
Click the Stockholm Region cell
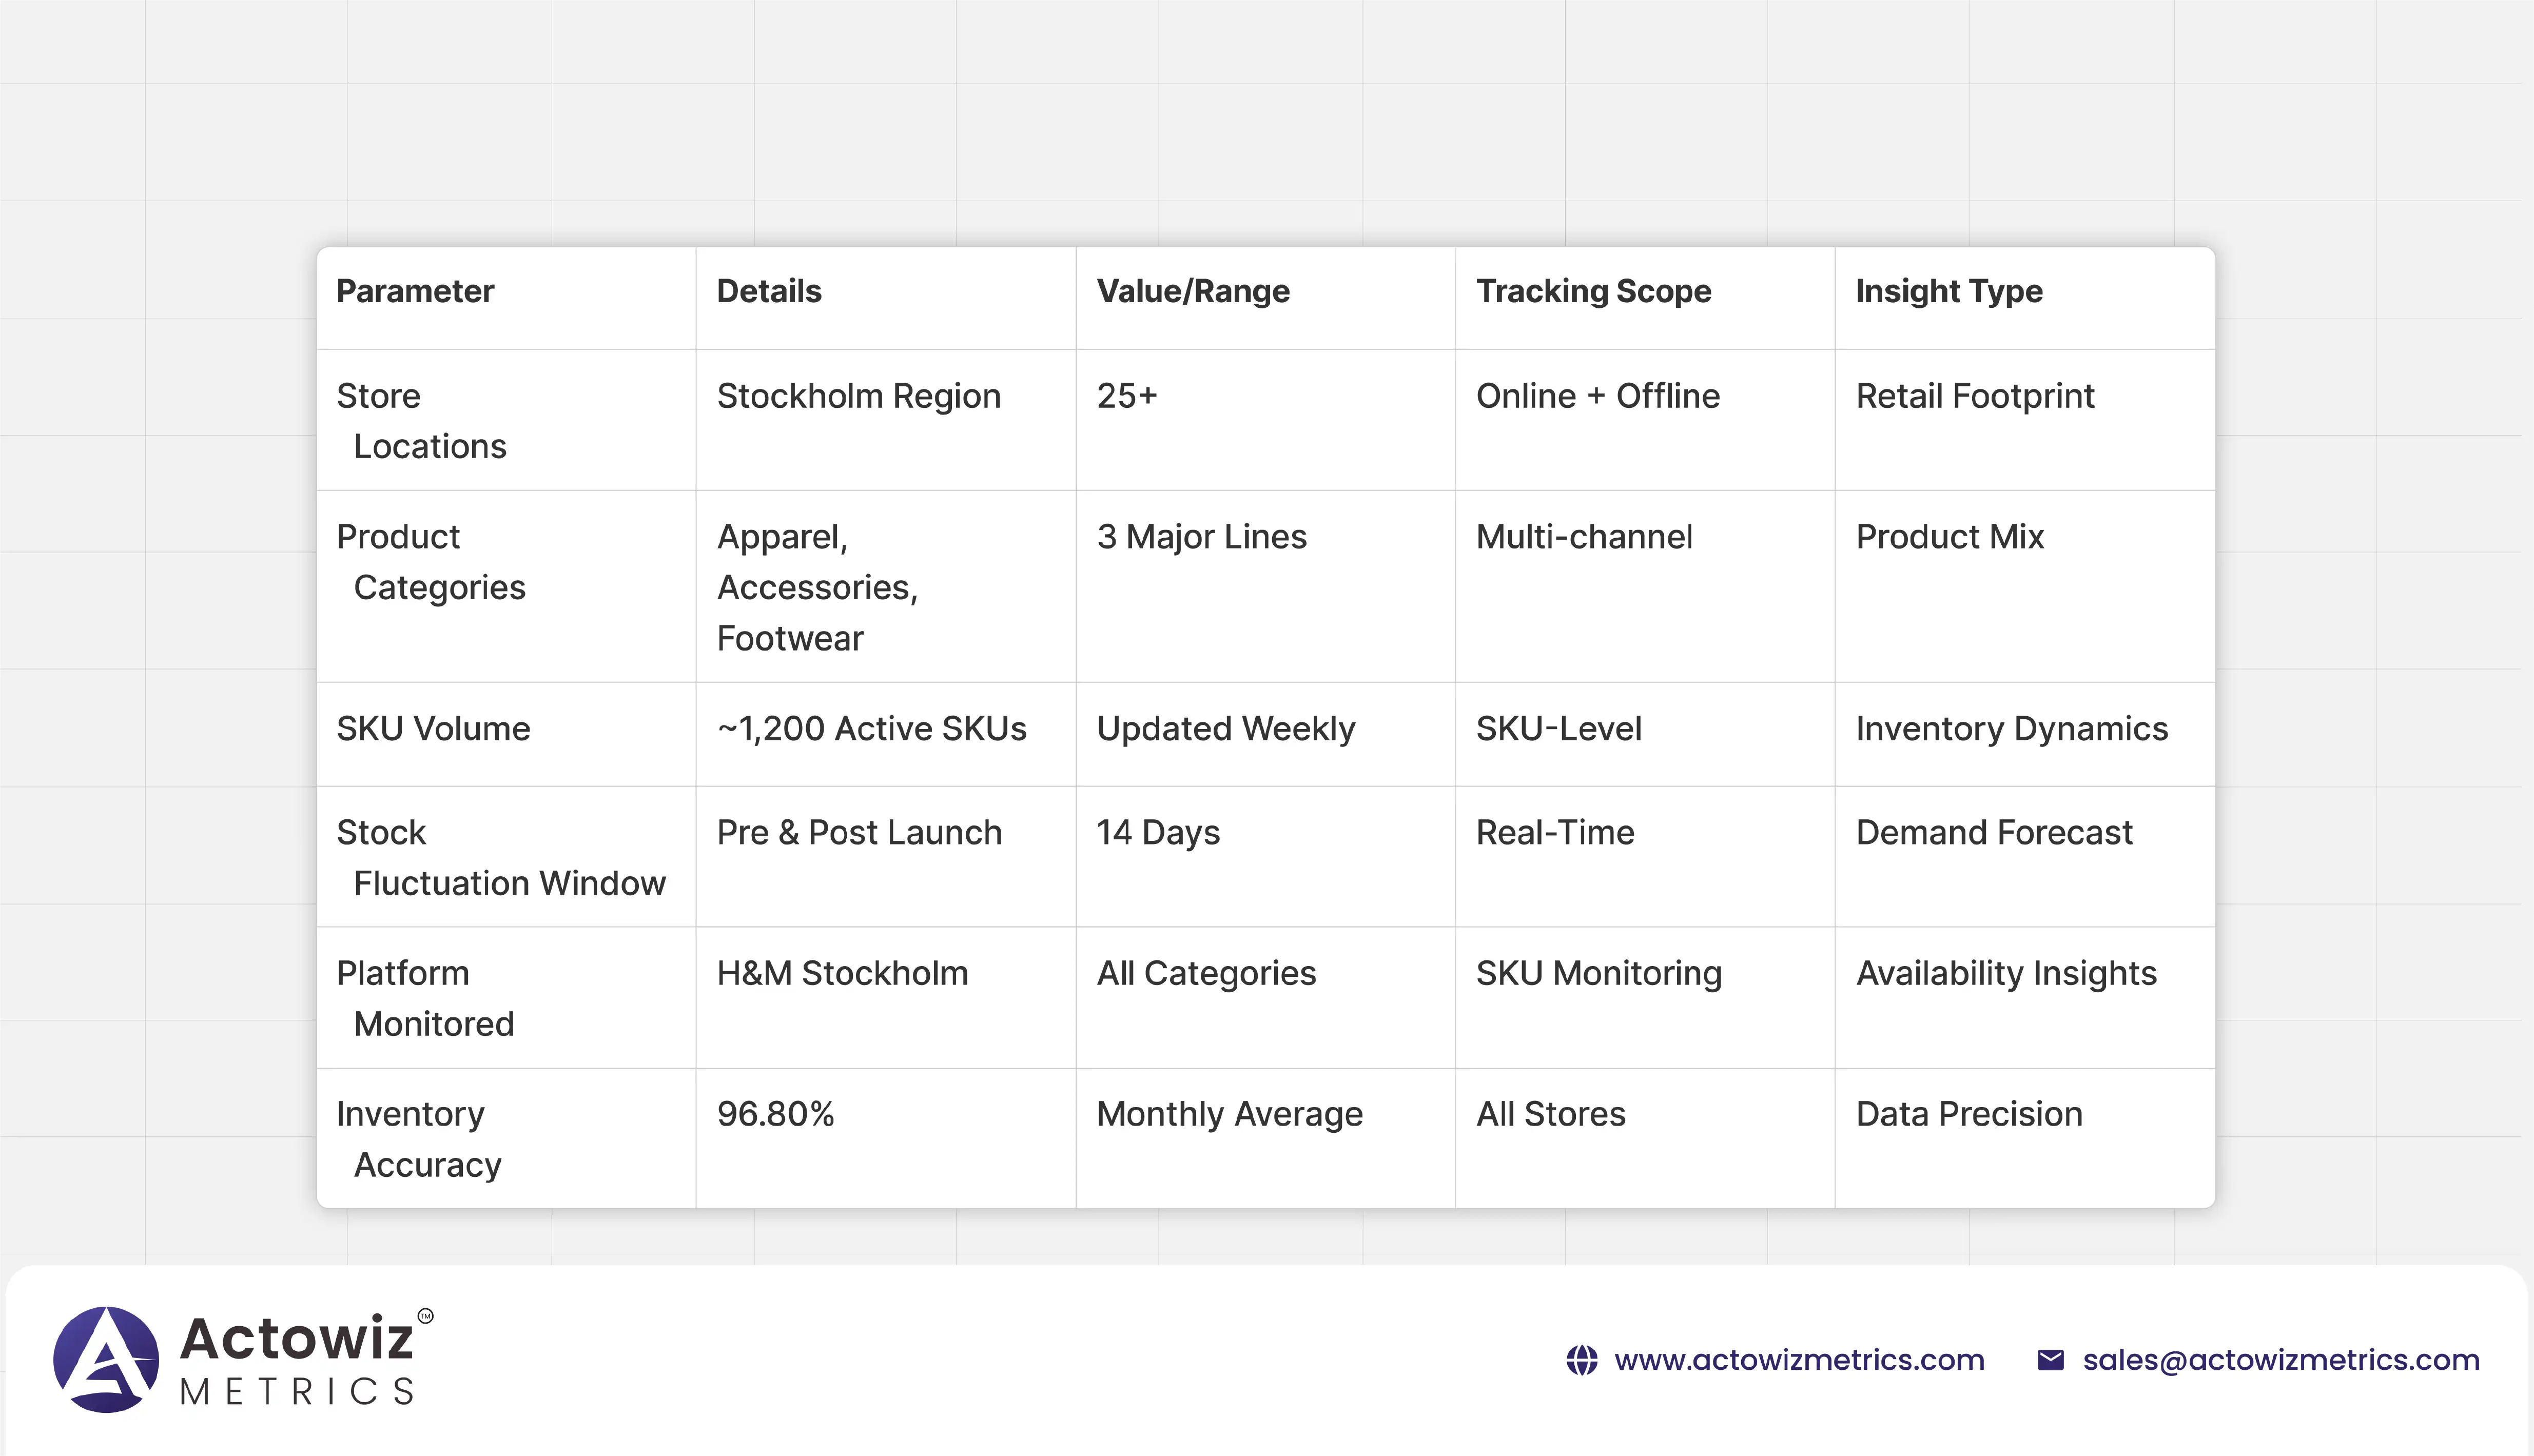(x=858, y=396)
